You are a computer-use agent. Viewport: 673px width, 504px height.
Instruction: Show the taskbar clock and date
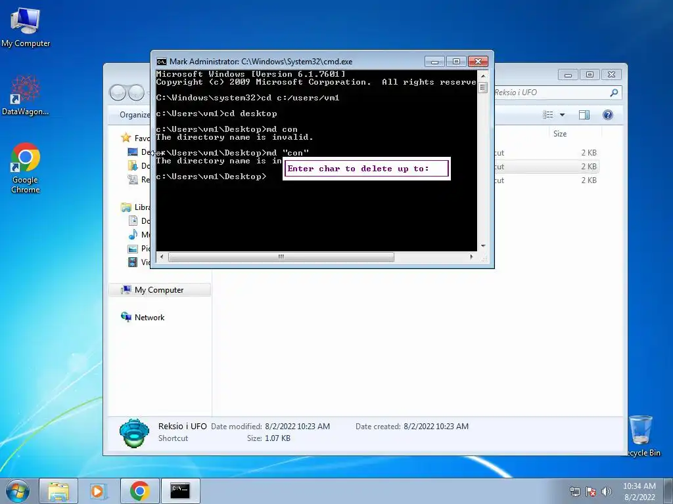click(x=639, y=491)
